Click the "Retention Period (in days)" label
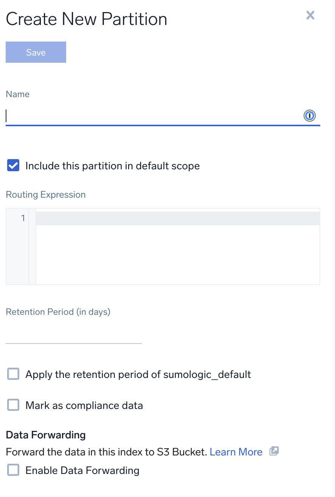This screenshot has height=497, width=335. (x=58, y=312)
